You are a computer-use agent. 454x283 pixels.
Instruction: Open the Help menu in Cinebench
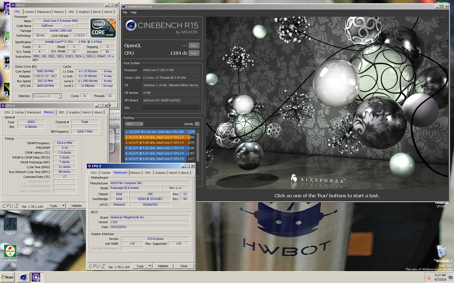tap(134, 12)
